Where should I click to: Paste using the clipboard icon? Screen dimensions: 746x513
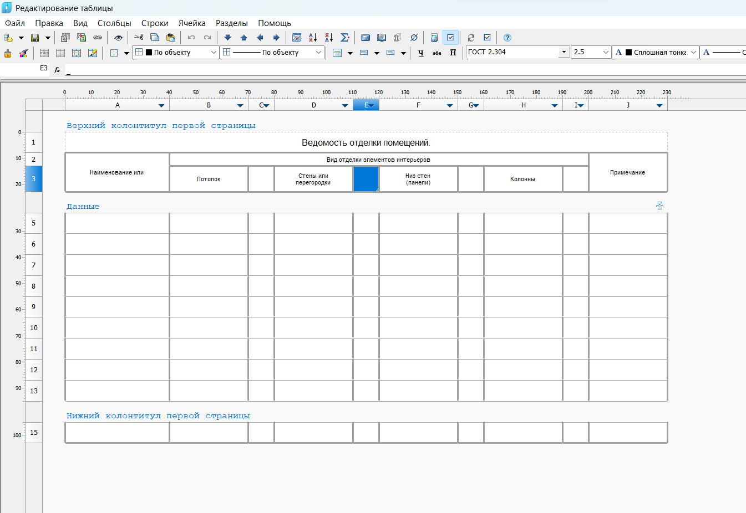point(171,38)
